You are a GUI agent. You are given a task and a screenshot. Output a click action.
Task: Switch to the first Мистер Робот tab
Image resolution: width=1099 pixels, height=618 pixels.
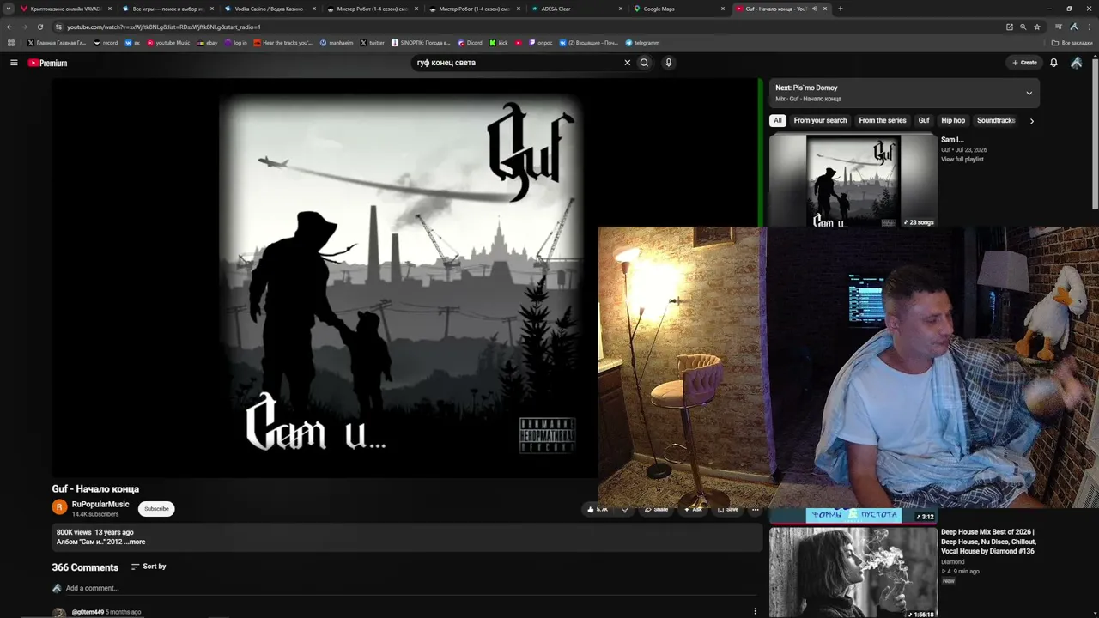(x=373, y=9)
